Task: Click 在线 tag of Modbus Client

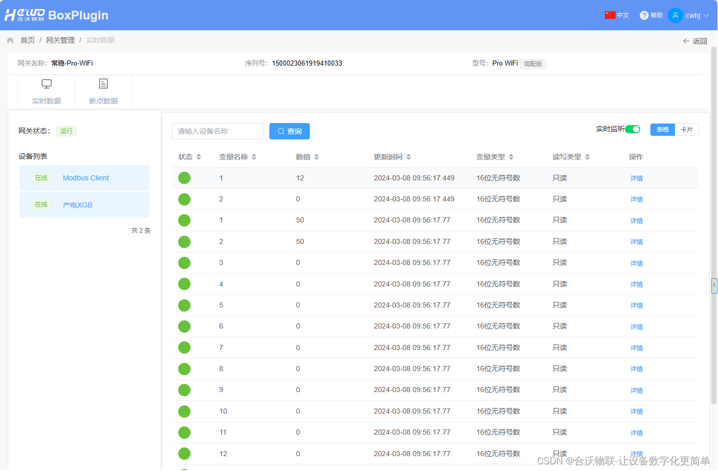Action: [x=41, y=178]
